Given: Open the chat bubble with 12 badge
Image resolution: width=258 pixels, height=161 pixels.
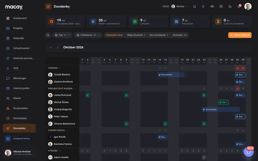Looking at the screenshot, I should coord(249,152).
